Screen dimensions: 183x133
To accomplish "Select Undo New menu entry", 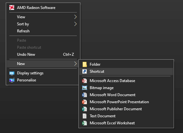I will point(43,54).
